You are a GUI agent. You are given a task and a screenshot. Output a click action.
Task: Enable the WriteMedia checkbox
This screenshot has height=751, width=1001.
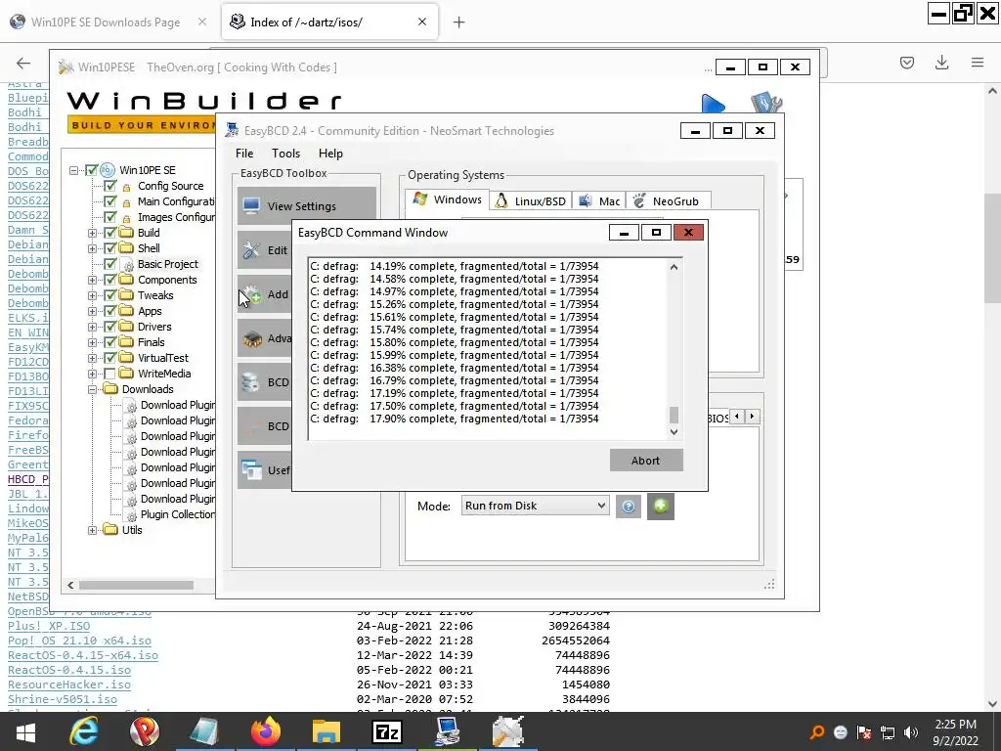coord(110,374)
